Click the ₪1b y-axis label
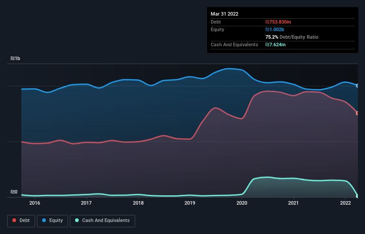The height and width of the screenshot is (234, 365). 16,58
